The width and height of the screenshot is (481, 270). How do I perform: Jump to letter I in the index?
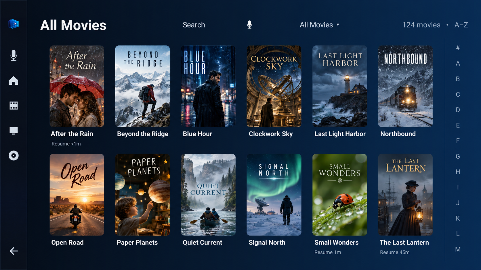[458, 187]
